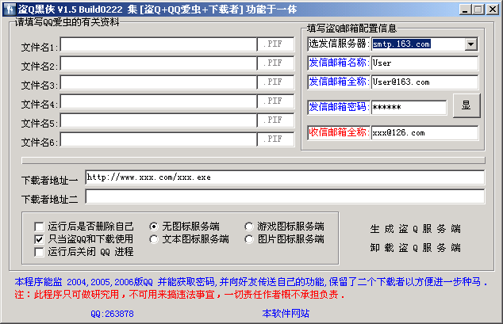
Task: Toggle the 运行后是否删除自己 checkbox
Action: coord(39,226)
